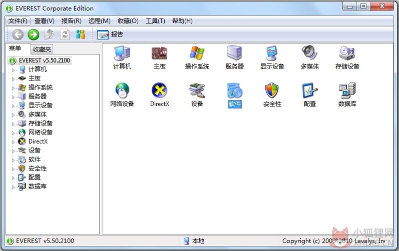Image resolution: width=399 pixels, height=251 pixels.
Task: Expand the 计算机 tree node
Action: (13, 70)
